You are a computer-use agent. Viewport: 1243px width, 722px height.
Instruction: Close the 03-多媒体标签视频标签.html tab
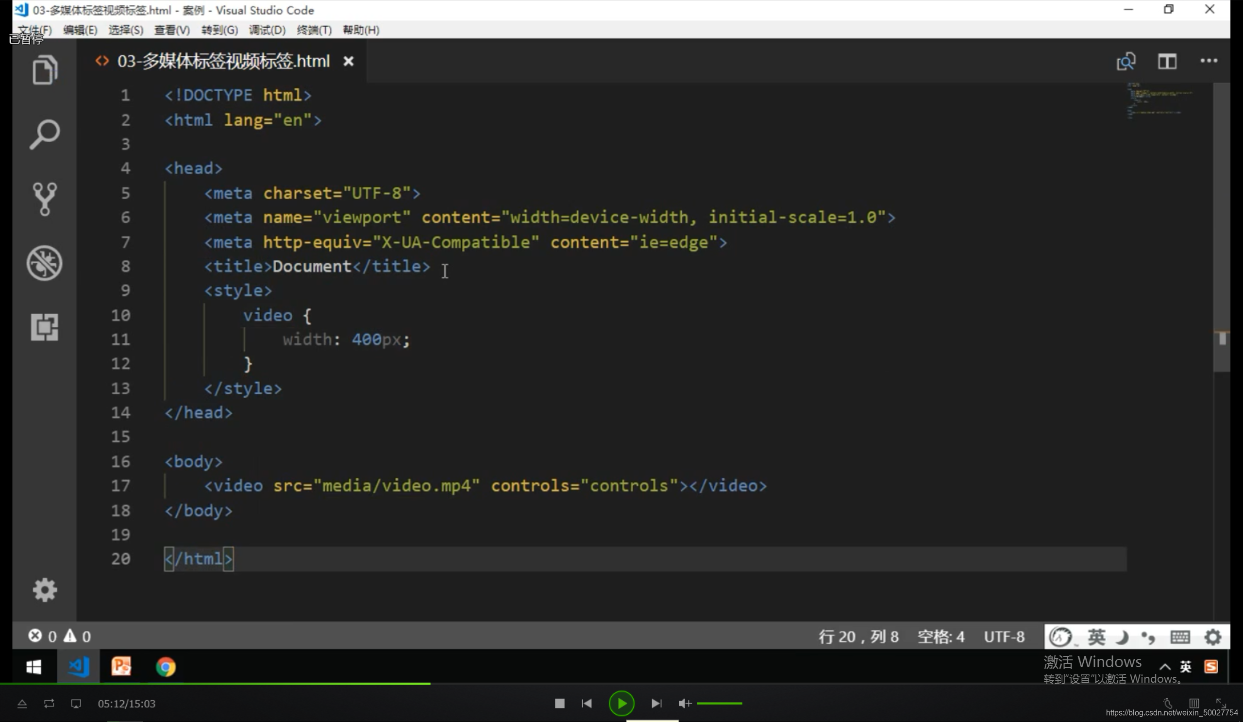tap(348, 61)
